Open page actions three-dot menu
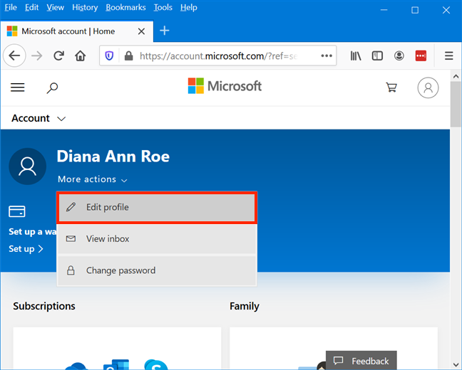Screen dimensions: 462x370 tap(327, 55)
